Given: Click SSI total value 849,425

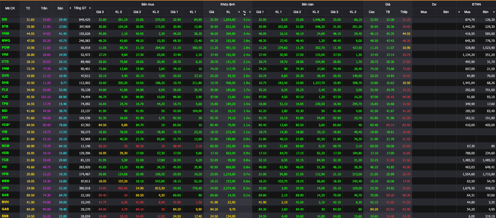Looking at the screenshot, I should coord(84,20).
